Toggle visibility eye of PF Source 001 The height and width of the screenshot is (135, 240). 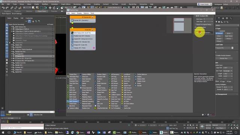[12, 56]
